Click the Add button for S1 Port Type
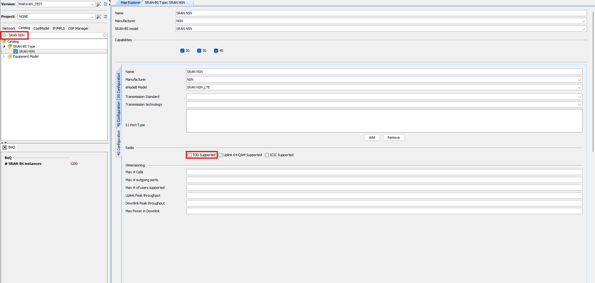The width and height of the screenshot is (595, 283). tap(372, 137)
